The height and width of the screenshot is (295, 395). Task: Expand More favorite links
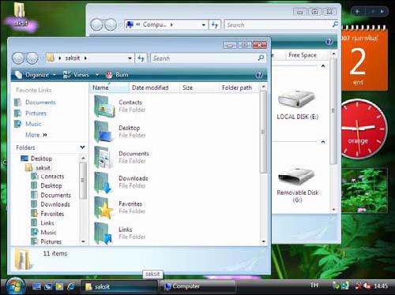pyautogui.click(x=36, y=135)
